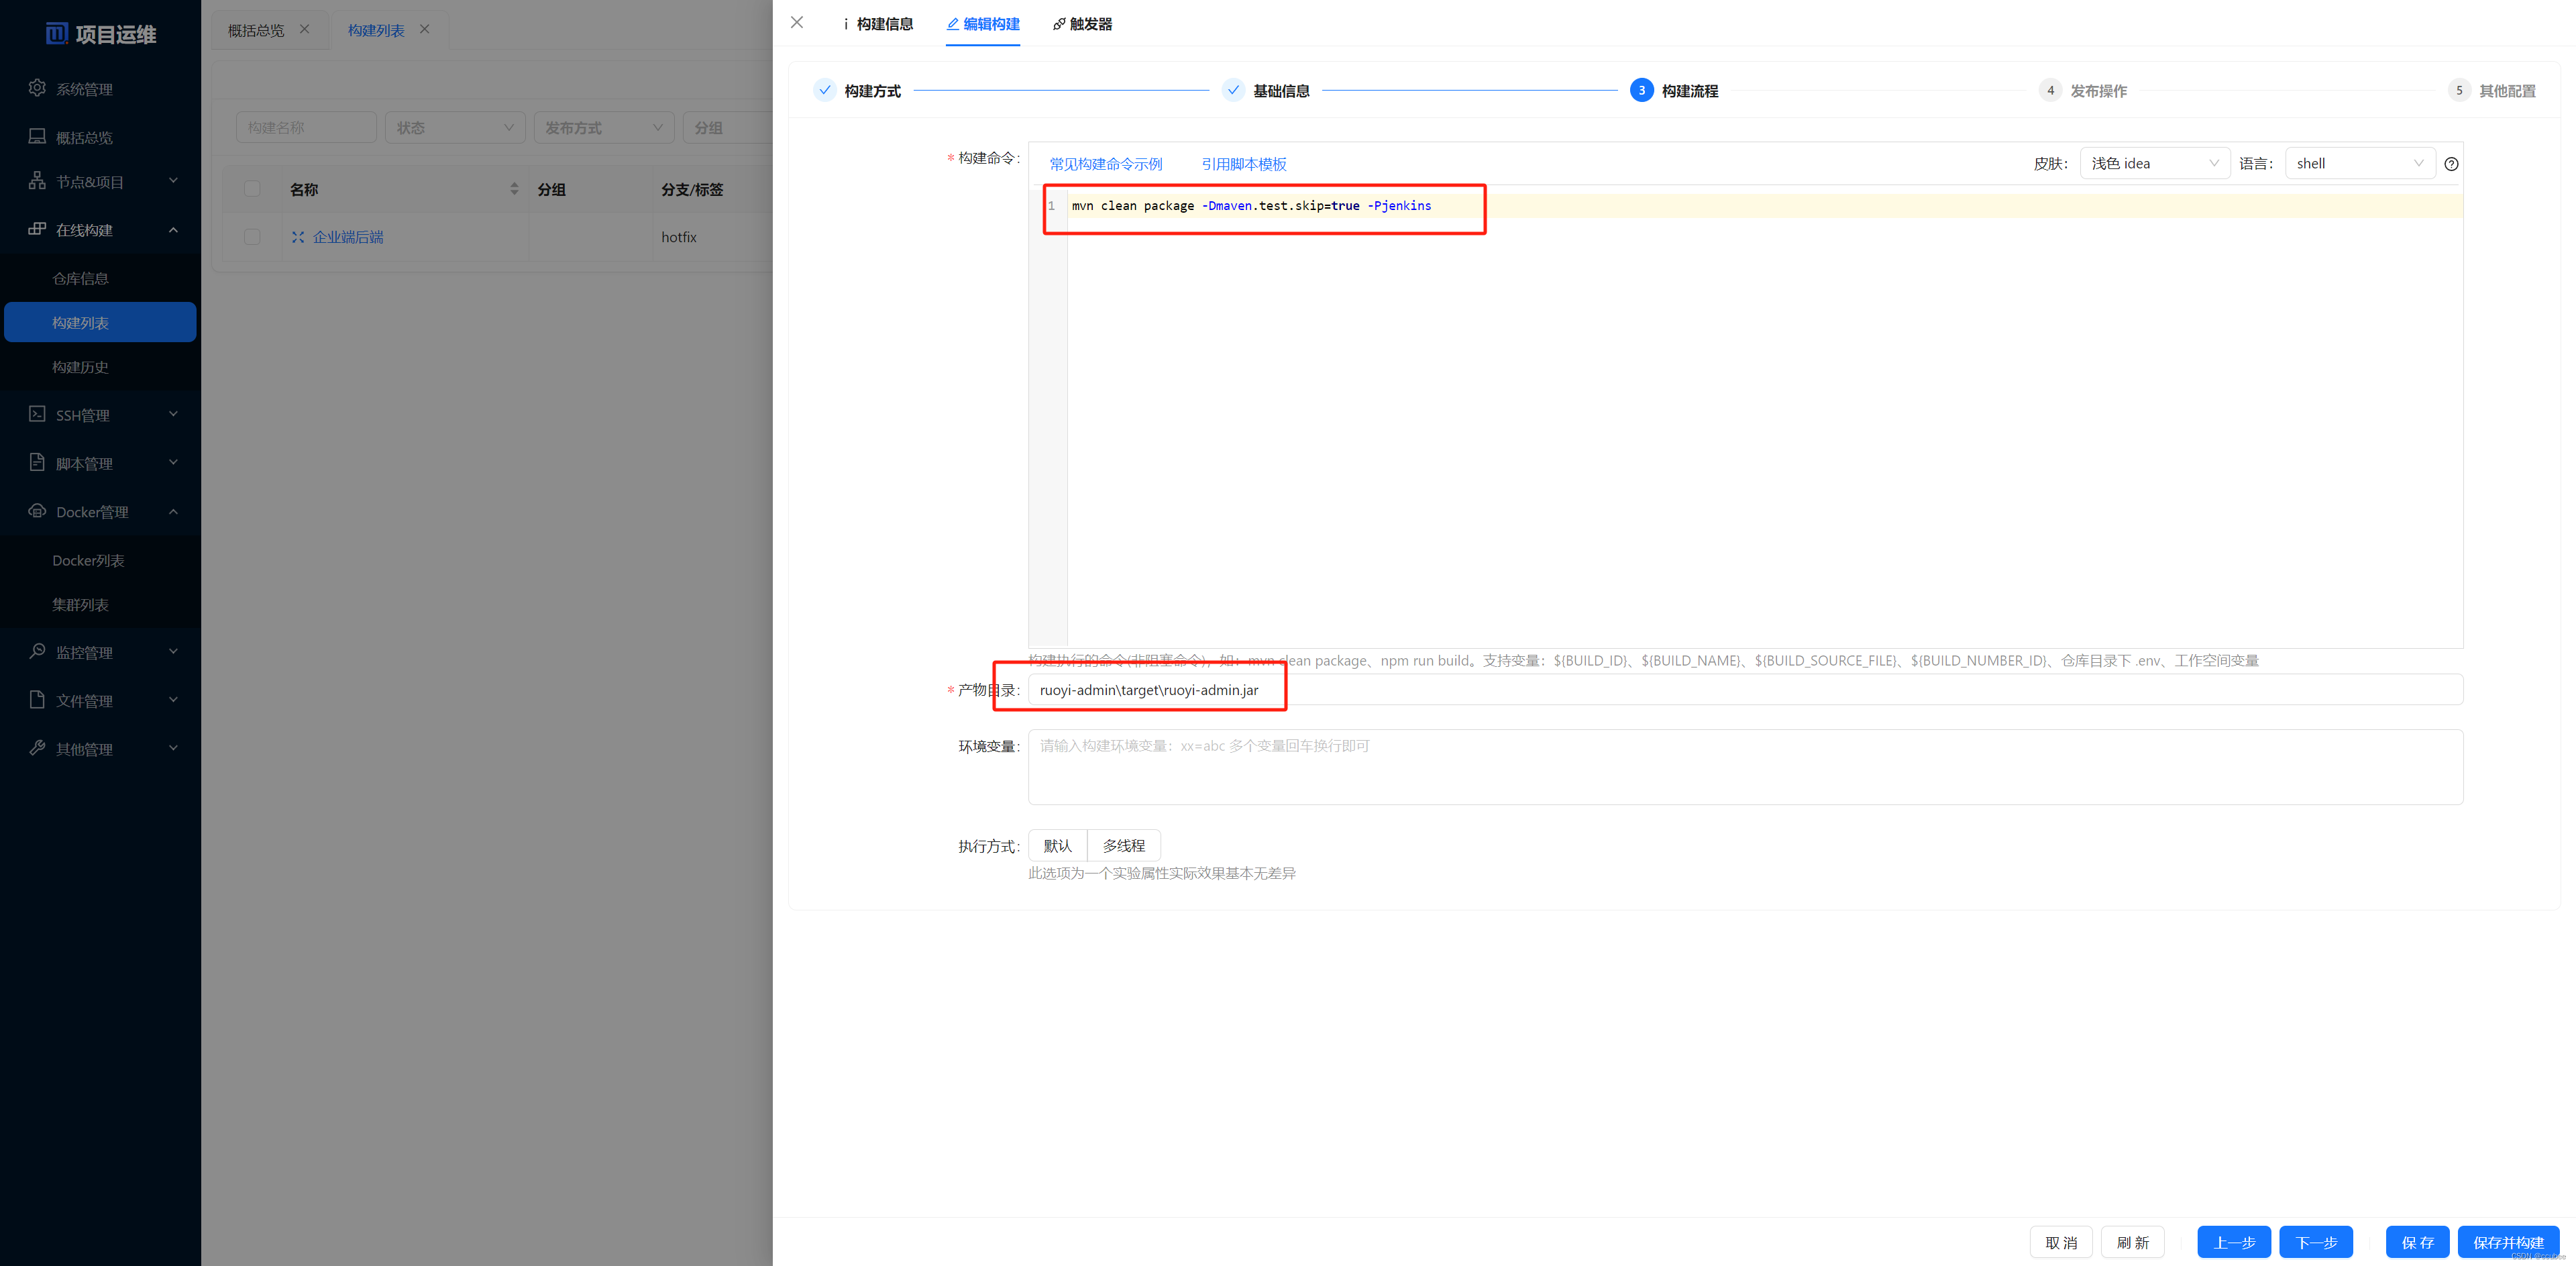
Task: Open the 皮肤 浅色 idea dropdown
Action: [x=2154, y=163]
